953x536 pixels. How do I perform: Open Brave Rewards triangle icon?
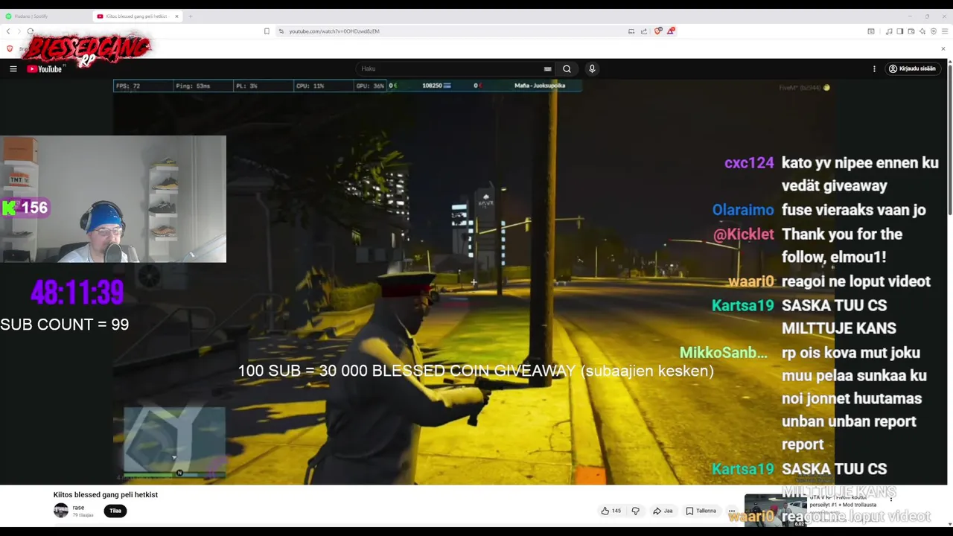[x=670, y=31]
